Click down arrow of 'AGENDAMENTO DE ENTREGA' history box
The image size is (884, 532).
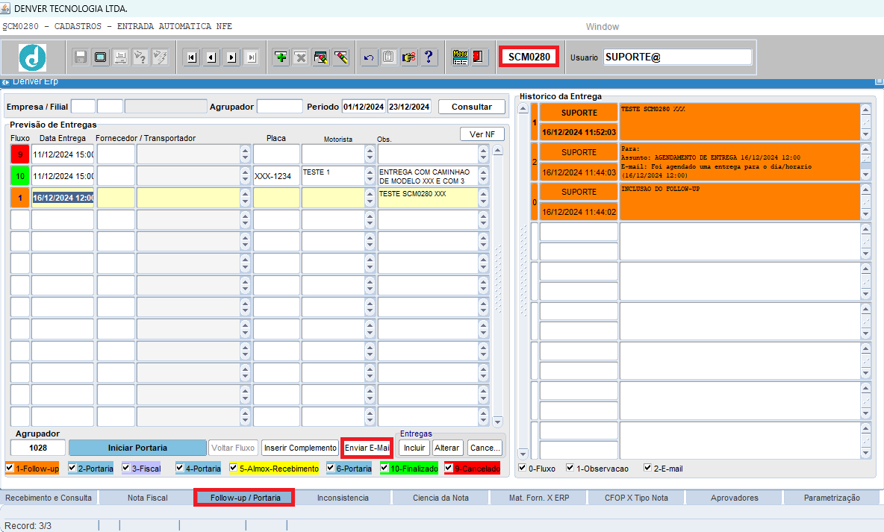[x=866, y=175]
